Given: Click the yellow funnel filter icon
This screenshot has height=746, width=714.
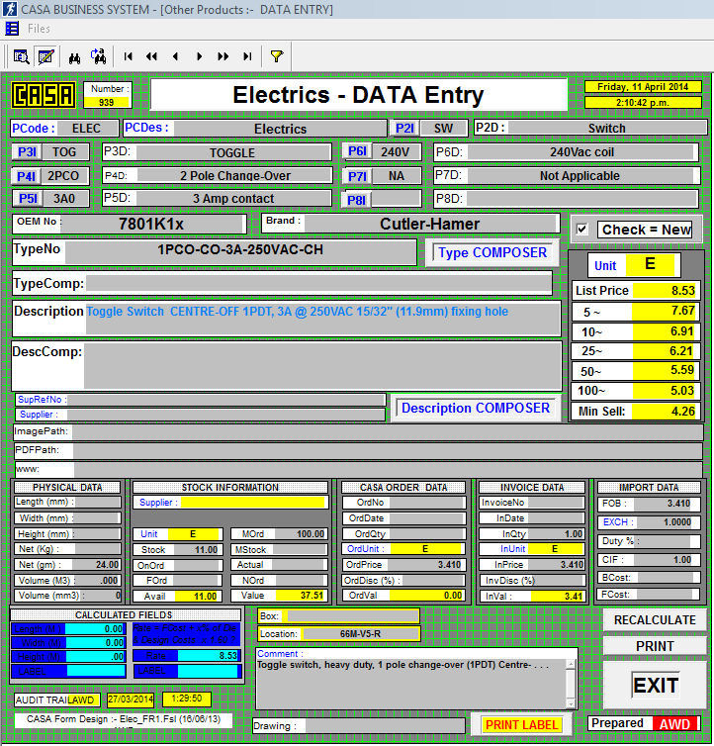Looking at the screenshot, I should pyautogui.click(x=277, y=56).
